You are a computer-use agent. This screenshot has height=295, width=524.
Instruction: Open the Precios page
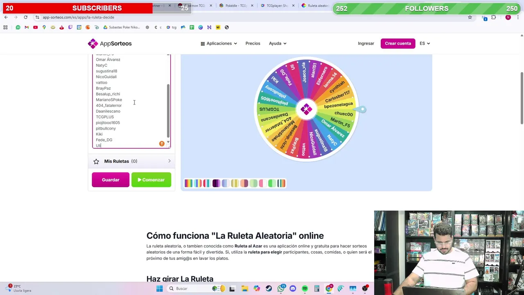253,43
